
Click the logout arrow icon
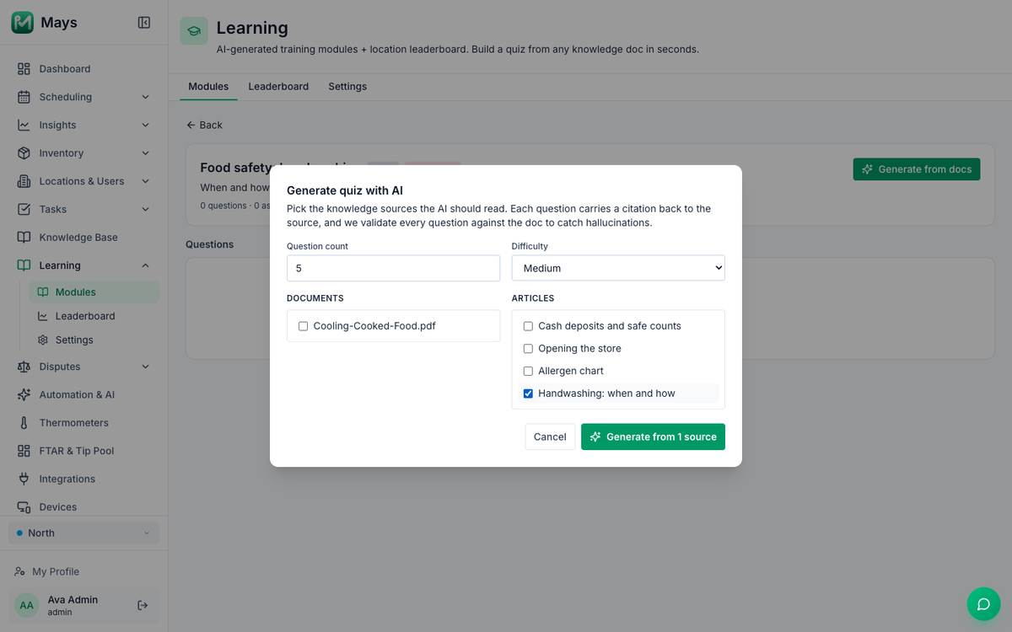tap(143, 605)
